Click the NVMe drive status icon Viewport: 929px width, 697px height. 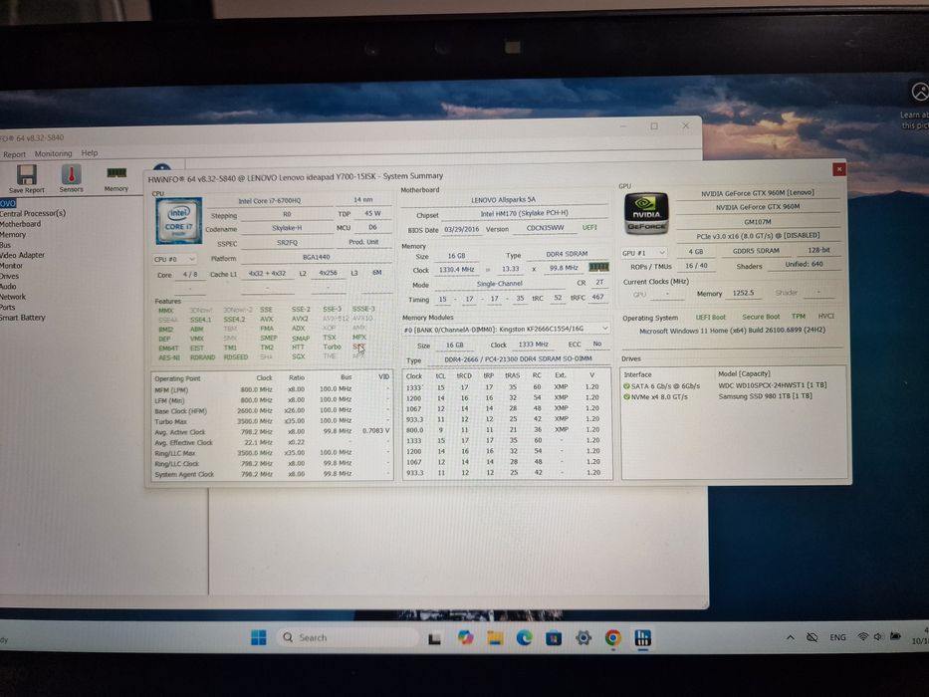pyautogui.click(x=626, y=396)
